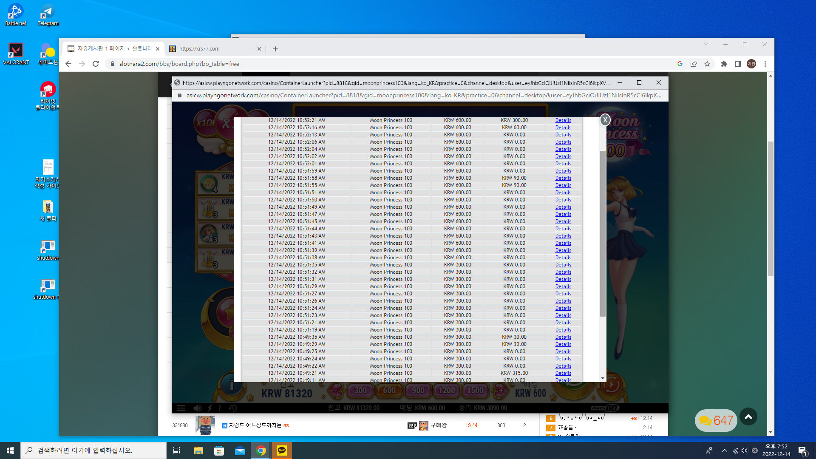Select the 새 폴더 desktop folder
This screenshot has height=459, width=816.
(x=48, y=211)
